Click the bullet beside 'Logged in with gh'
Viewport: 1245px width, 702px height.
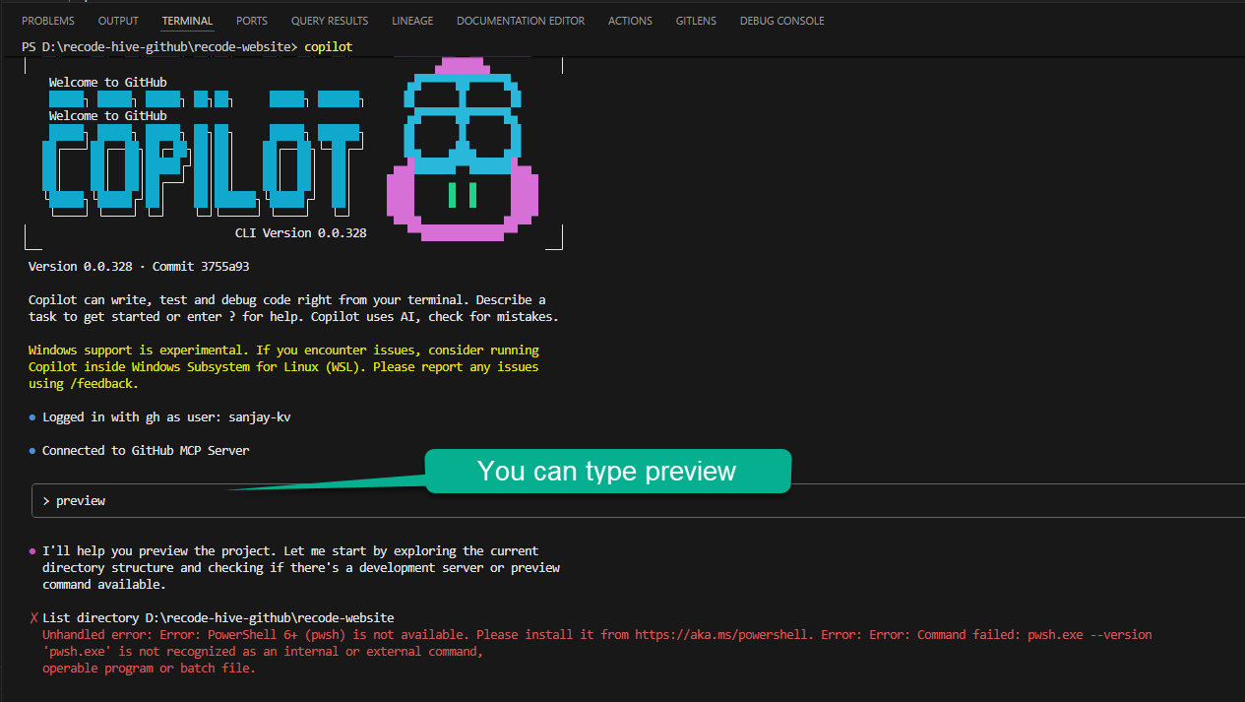click(x=31, y=415)
